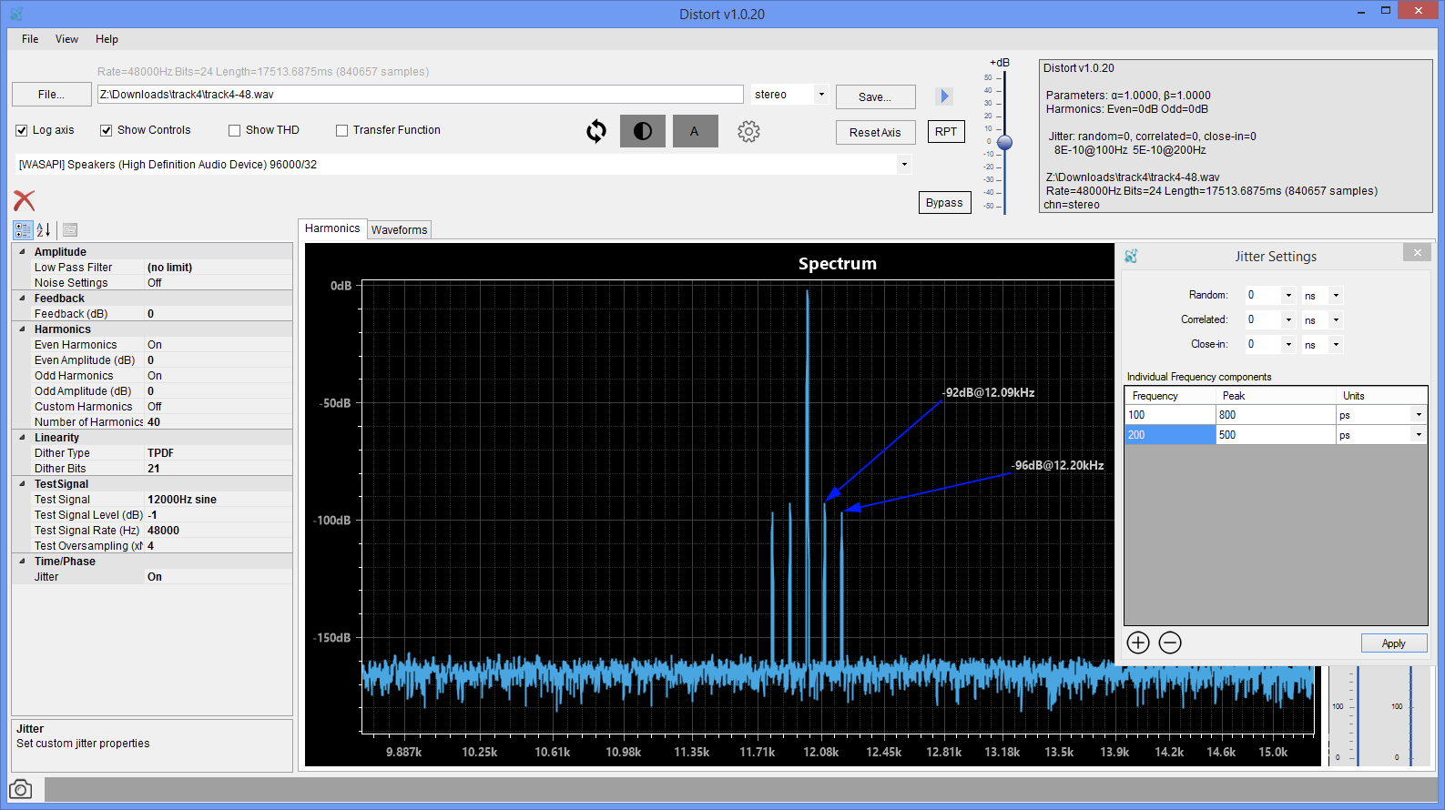Click the Reset Axis button
The height and width of the screenshot is (810, 1445).
coord(875,132)
